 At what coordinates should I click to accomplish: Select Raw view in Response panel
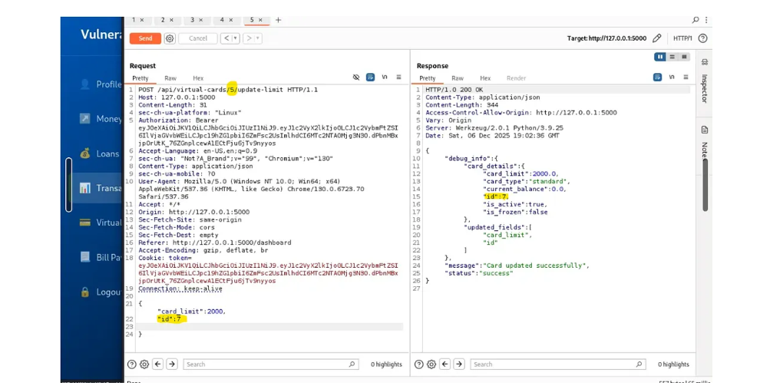click(458, 78)
